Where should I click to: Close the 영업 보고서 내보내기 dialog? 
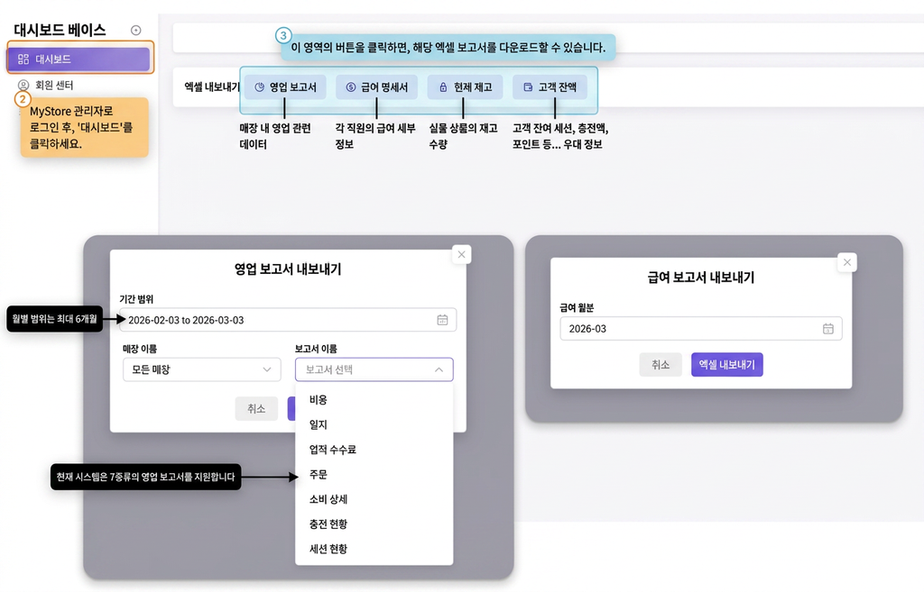click(461, 254)
